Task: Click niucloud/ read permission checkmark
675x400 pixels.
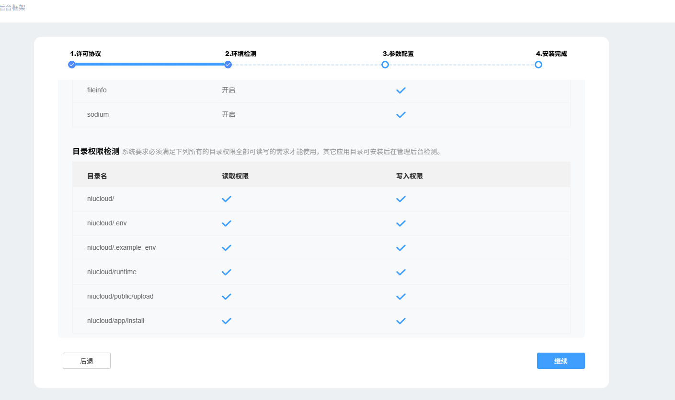Action: coord(227,199)
